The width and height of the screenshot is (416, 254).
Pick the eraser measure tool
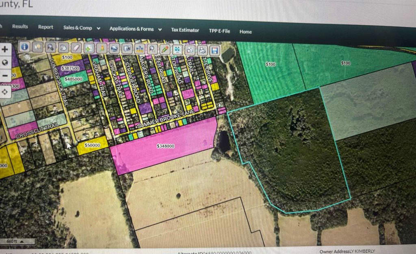pos(76,48)
